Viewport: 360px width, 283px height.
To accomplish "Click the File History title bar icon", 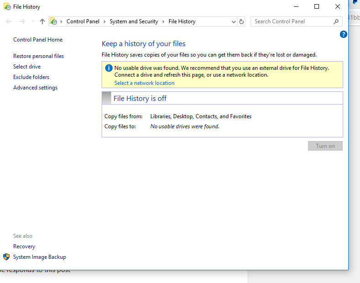I will (7, 7).
